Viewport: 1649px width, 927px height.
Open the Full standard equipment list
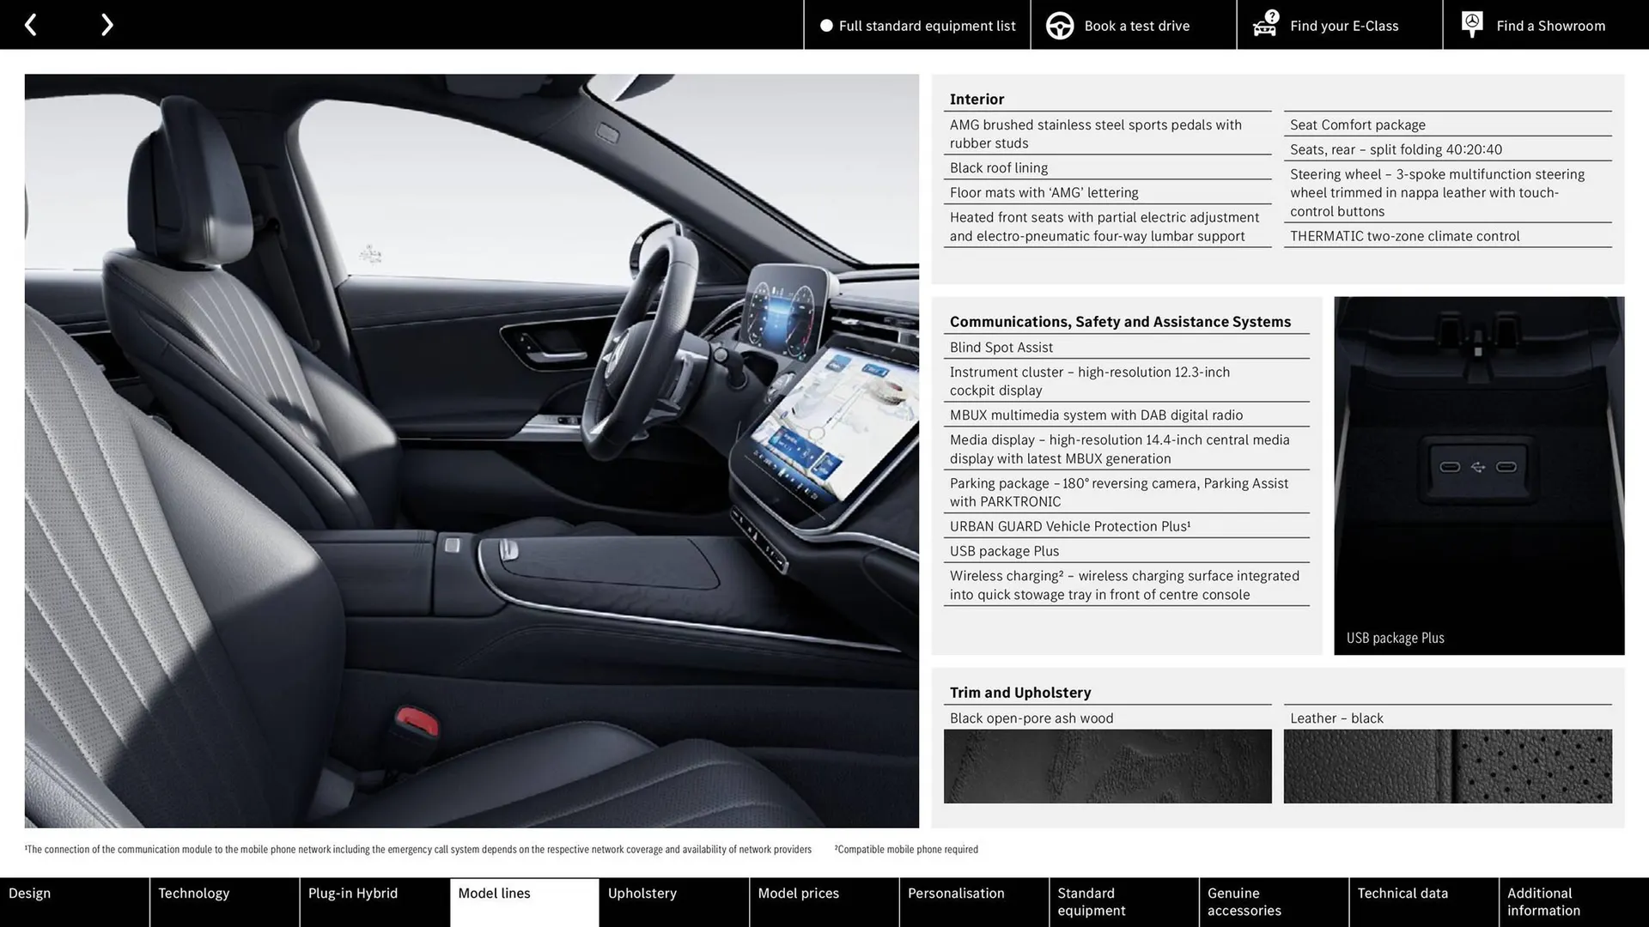pyautogui.click(x=928, y=26)
